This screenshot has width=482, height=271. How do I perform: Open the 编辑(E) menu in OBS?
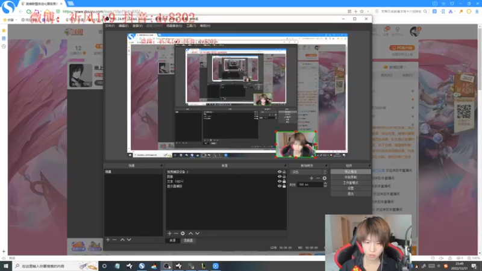[x=124, y=26]
